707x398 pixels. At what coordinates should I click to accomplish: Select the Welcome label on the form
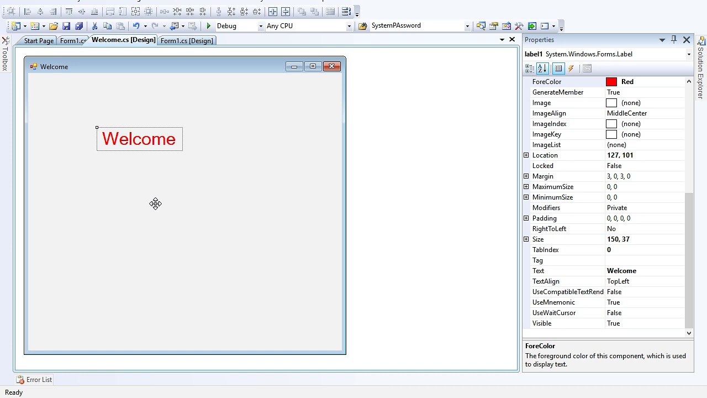pos(139,139)
